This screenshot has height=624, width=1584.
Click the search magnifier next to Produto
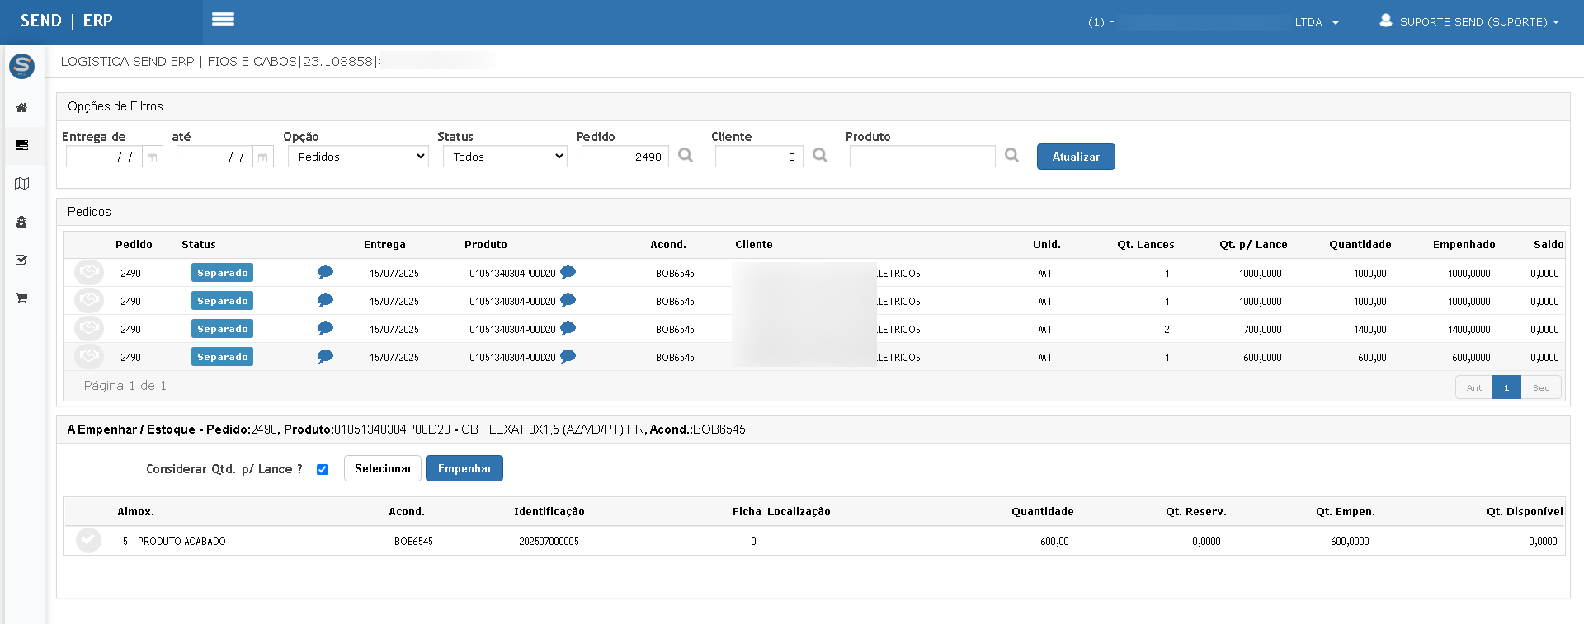(1012, 156)
